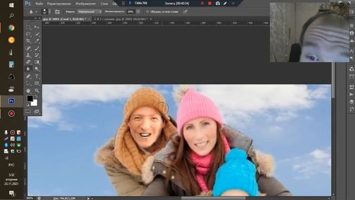Image resolution: width=355 pixels, height=200 pixels.
Task: Open Calculator from taskbar
Action: 11,64
